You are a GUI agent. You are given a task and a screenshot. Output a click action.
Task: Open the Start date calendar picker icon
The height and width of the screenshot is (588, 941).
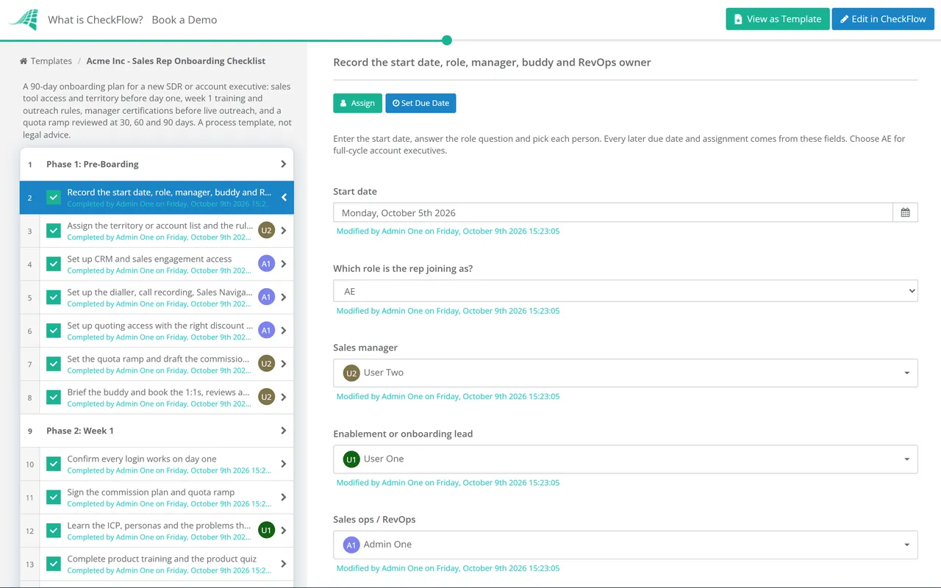click(905, 212)
